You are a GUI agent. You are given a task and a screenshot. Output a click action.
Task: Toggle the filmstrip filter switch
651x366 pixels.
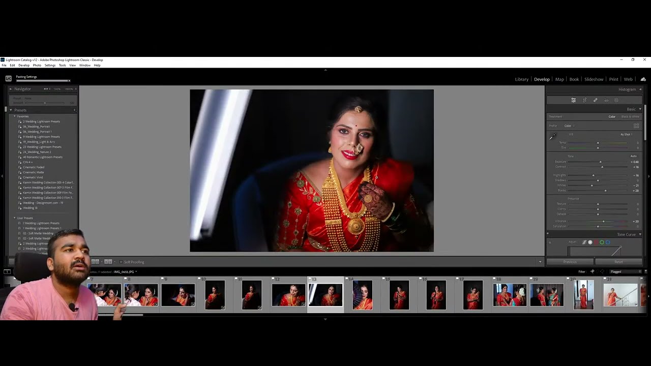pos(645,271)
